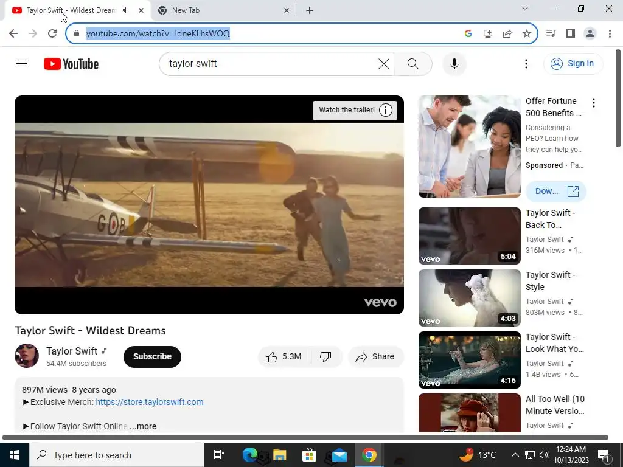Viewport: 623px width, 467px height.
Task: Click the vertical page scrollbar
Action: [618, 98]
